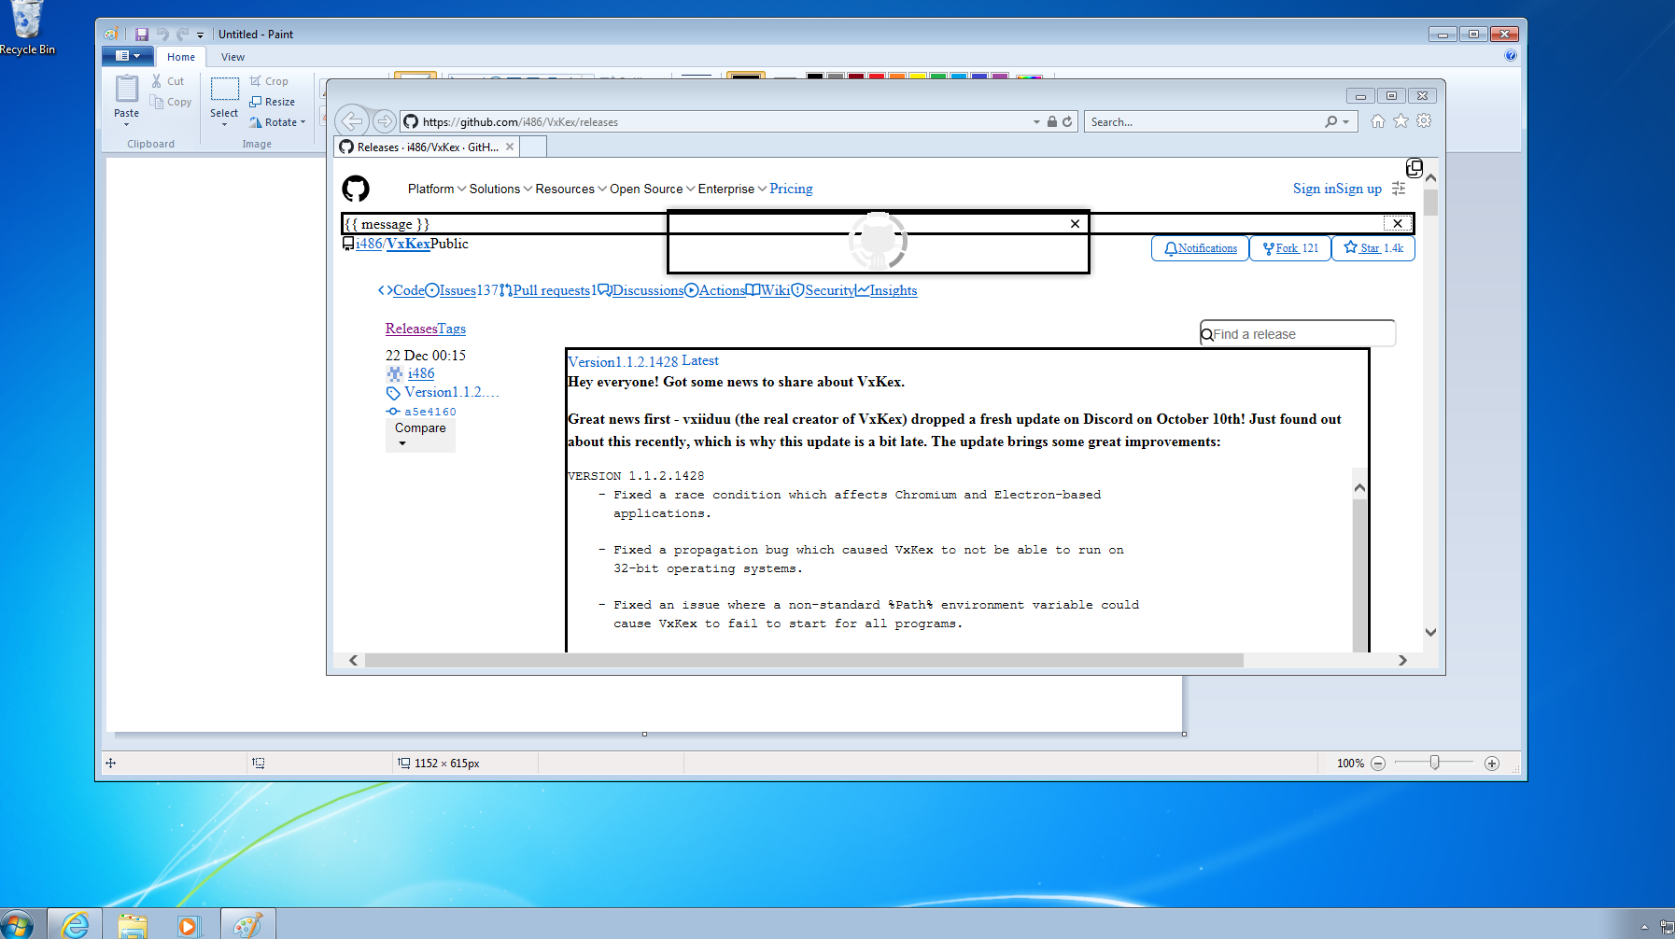Click the Undo arrow in Paint's title bar
This screenshot has width=1675, height=939.
pyautogui.click(x=162, y=35)
